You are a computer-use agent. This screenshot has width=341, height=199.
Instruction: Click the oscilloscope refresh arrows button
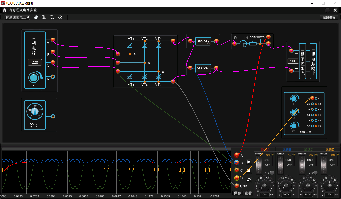249,180
